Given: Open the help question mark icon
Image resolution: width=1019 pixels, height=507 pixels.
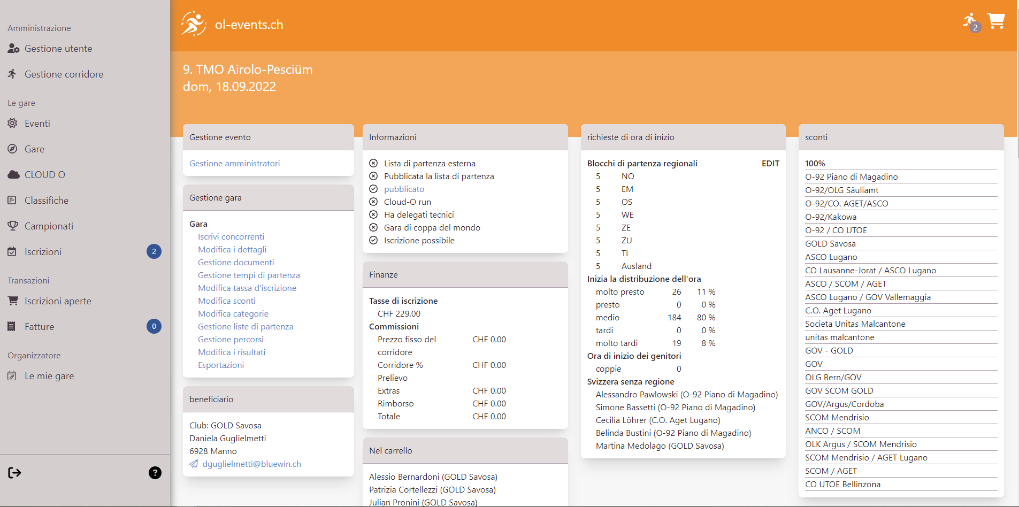Looking at the screenshot, I should coord(155,473).
